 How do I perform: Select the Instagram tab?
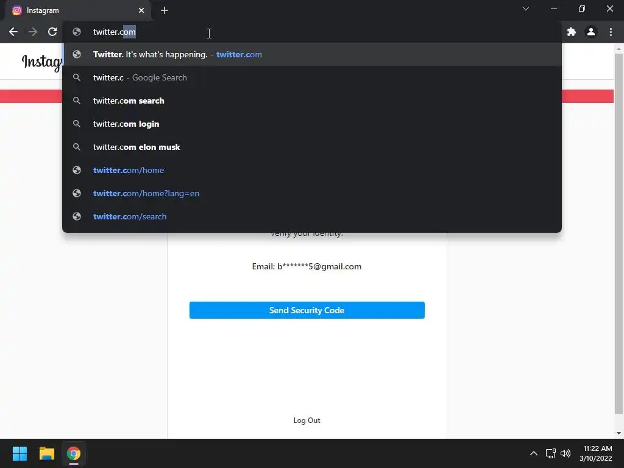[78, 10]
